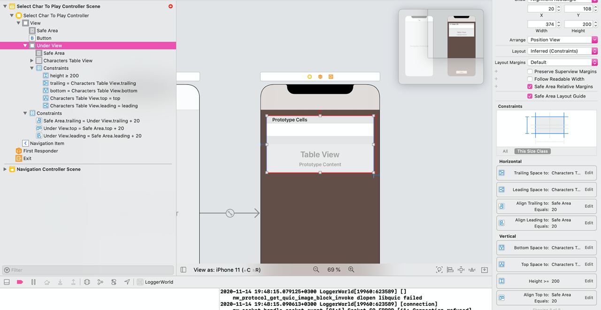Edit the Leading Space constraint
This screenshot has width=601, height=310.
coord(589,190)
